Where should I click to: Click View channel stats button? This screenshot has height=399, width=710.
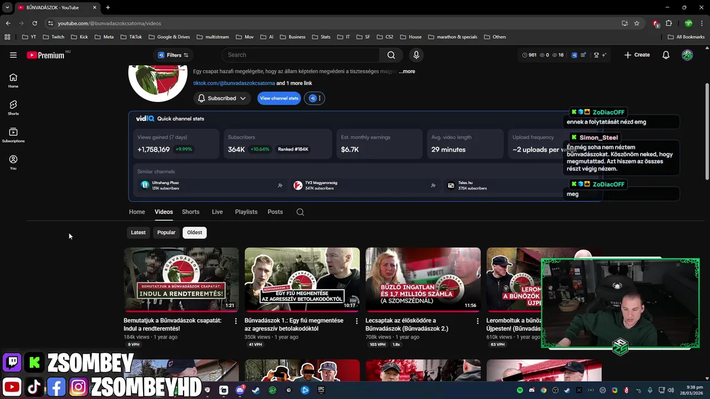[279, 98]
